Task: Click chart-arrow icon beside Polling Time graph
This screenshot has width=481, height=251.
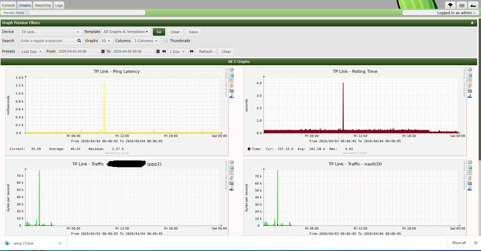Action: tap(470, 91)
